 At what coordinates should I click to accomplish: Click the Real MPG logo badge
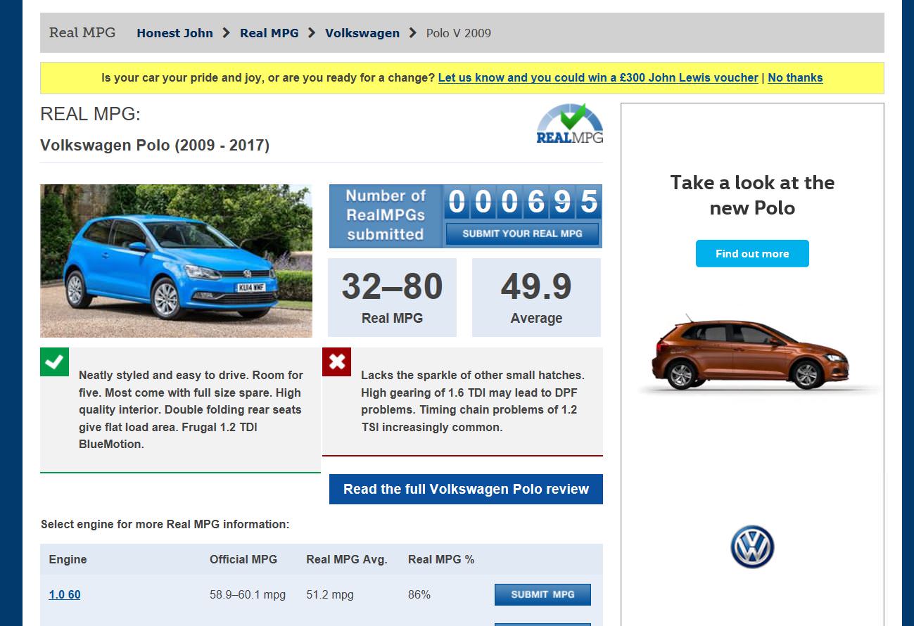[x=569, y=124]
